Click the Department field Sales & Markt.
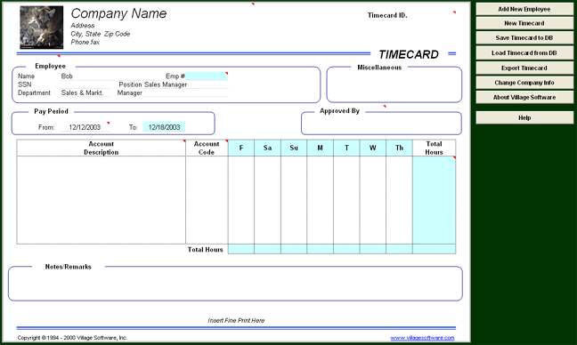Viewport: 577px width, 345px height. click(x=85, y=92)
